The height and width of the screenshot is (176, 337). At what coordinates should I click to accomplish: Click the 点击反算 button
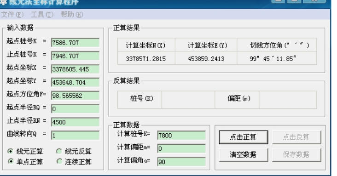pos(296,137)
